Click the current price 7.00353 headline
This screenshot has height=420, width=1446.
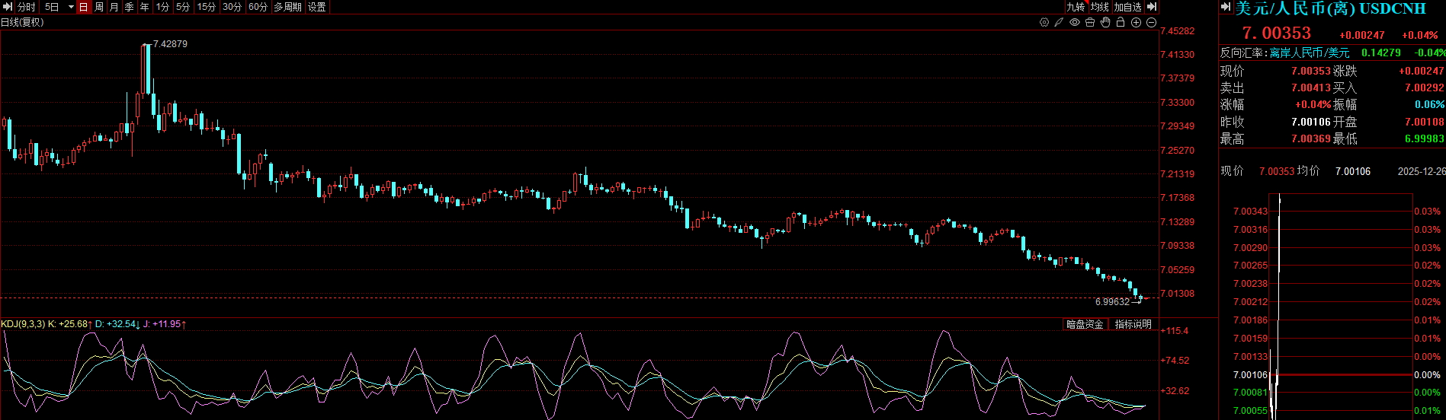coord(1277,33)
